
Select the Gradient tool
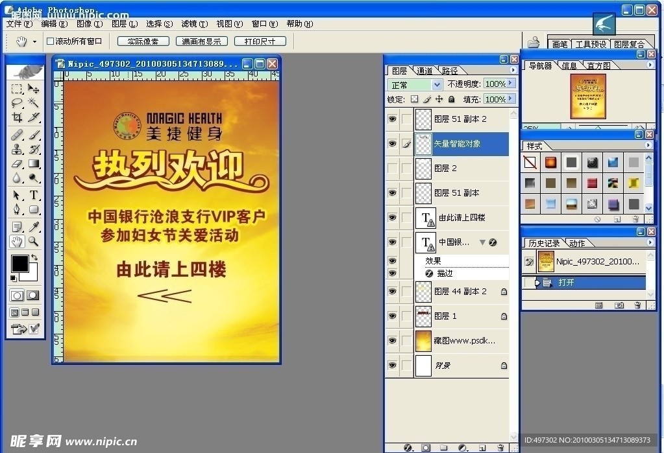coord(34,163)
